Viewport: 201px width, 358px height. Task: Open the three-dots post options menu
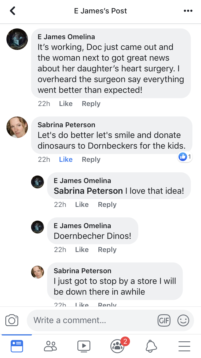188,11
